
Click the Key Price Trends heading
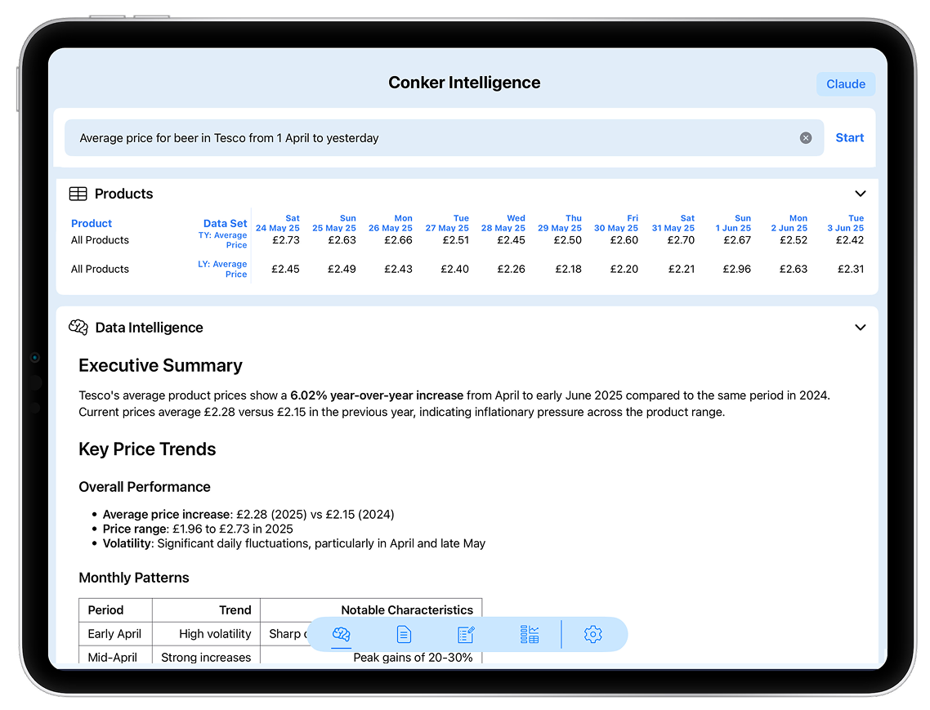click(147, 449)
